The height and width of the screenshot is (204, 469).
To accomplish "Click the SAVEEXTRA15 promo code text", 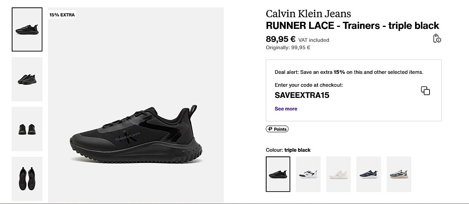I will click(x=302, y=95).
